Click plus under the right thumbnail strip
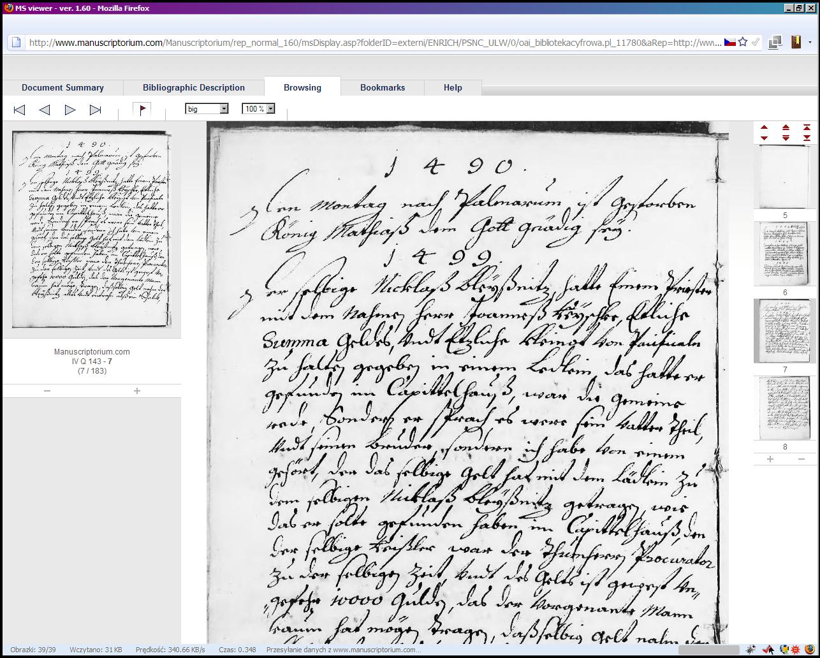The image size is (820, 658). 770,459
